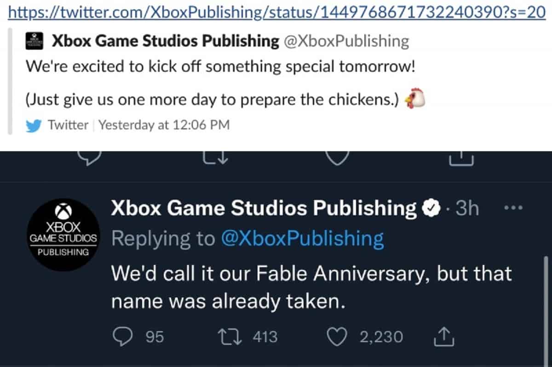This screenshot has width=552, height=367.
Task: Open the three-dot more options menu
Action: pyautogui.click(x=512, y=208)
